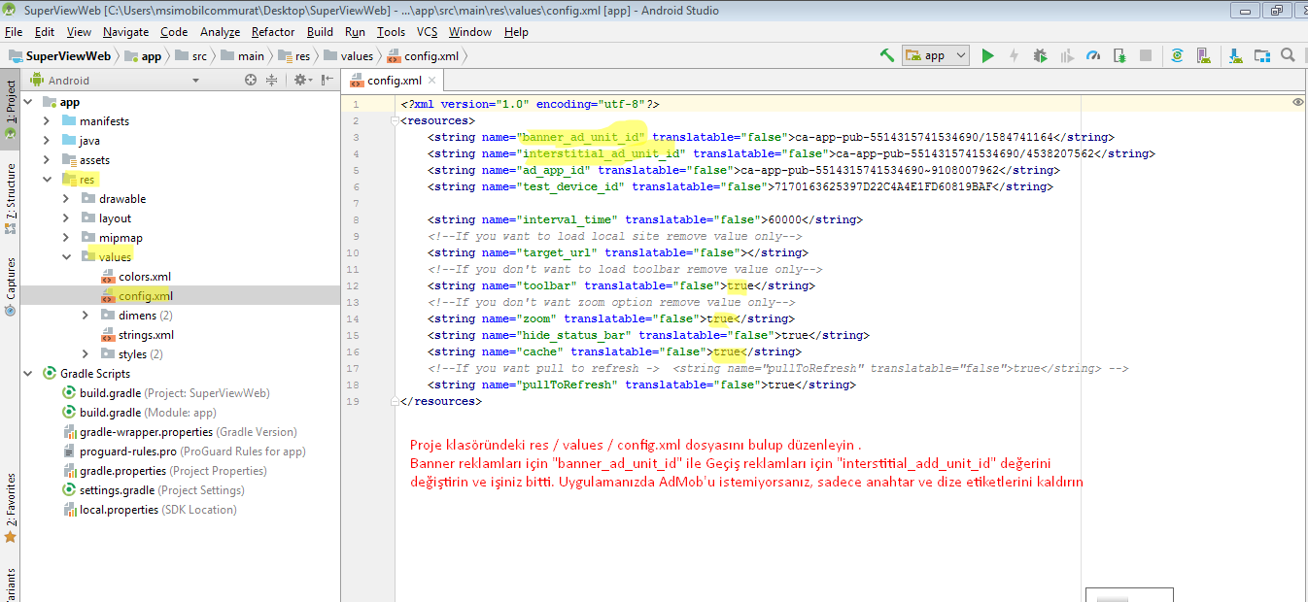
Task: Toggle the Z: Structure tool window
Action: pos(10,199)
